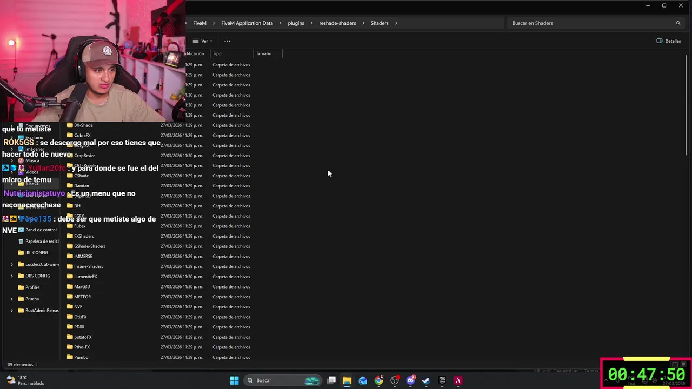Click Shaders in the breadcrumb path
The image size is (692, 389).
tap(380, 23)
